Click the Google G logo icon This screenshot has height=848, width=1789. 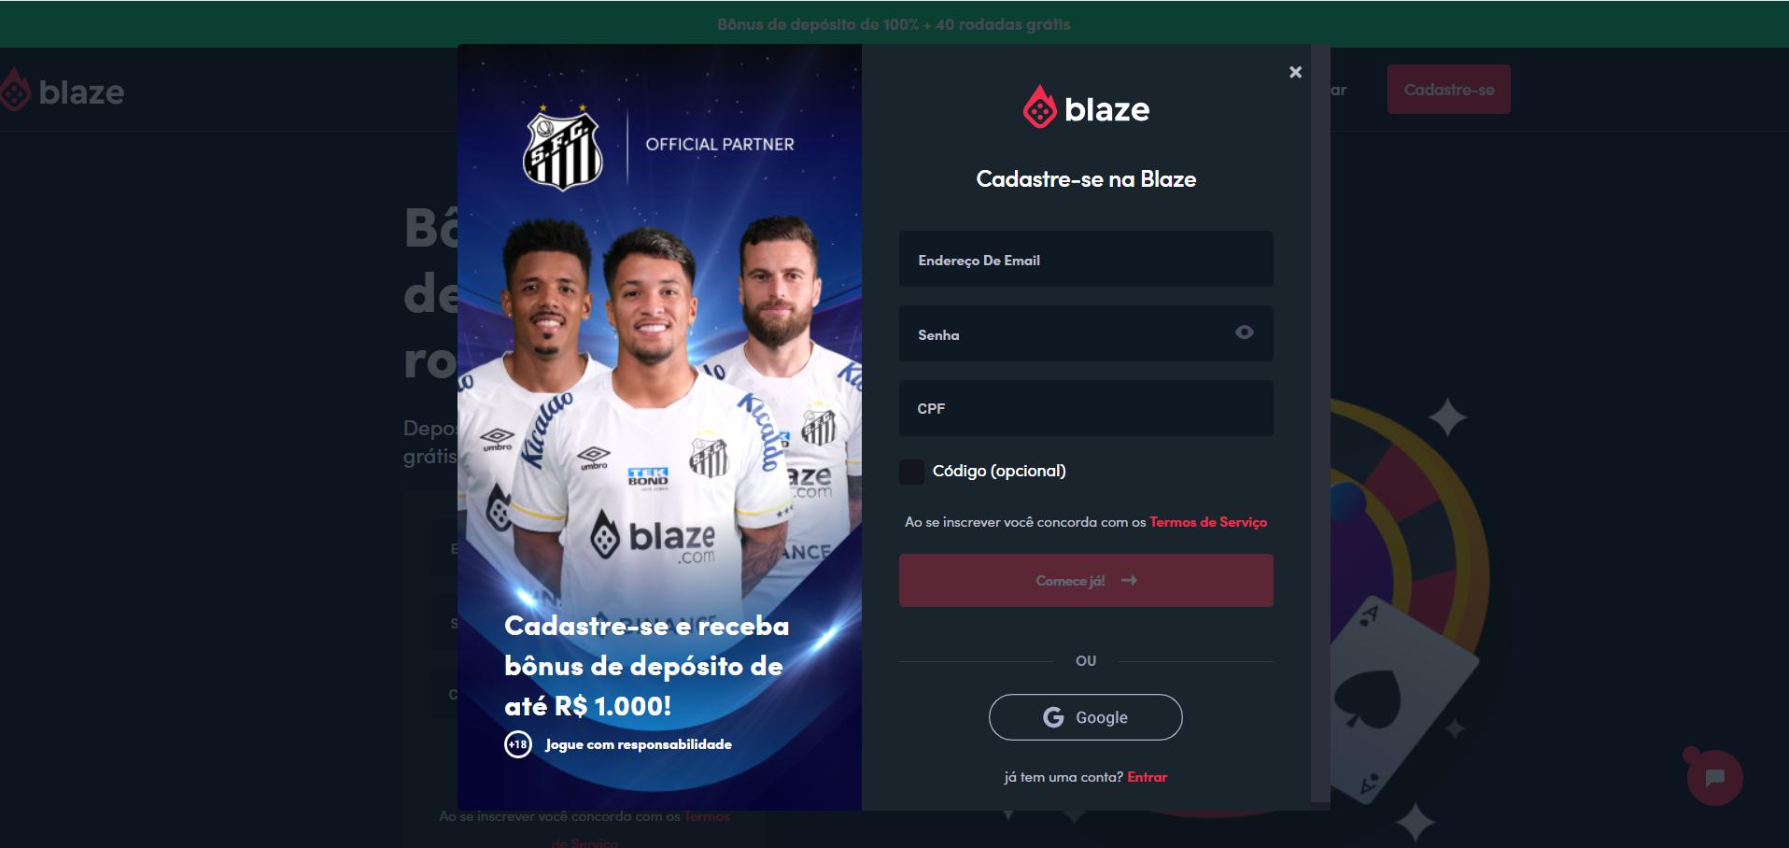click(1053, 717)
